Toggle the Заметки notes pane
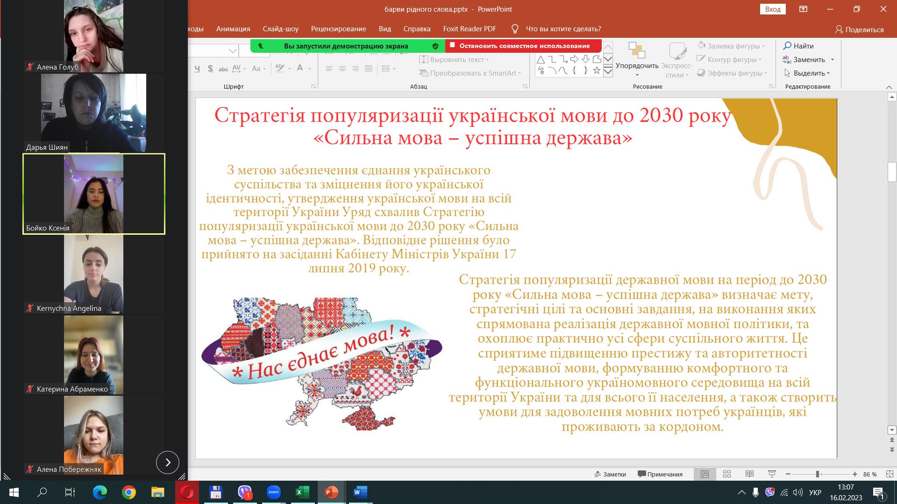The image size is (897, 504). click(610, 474)
